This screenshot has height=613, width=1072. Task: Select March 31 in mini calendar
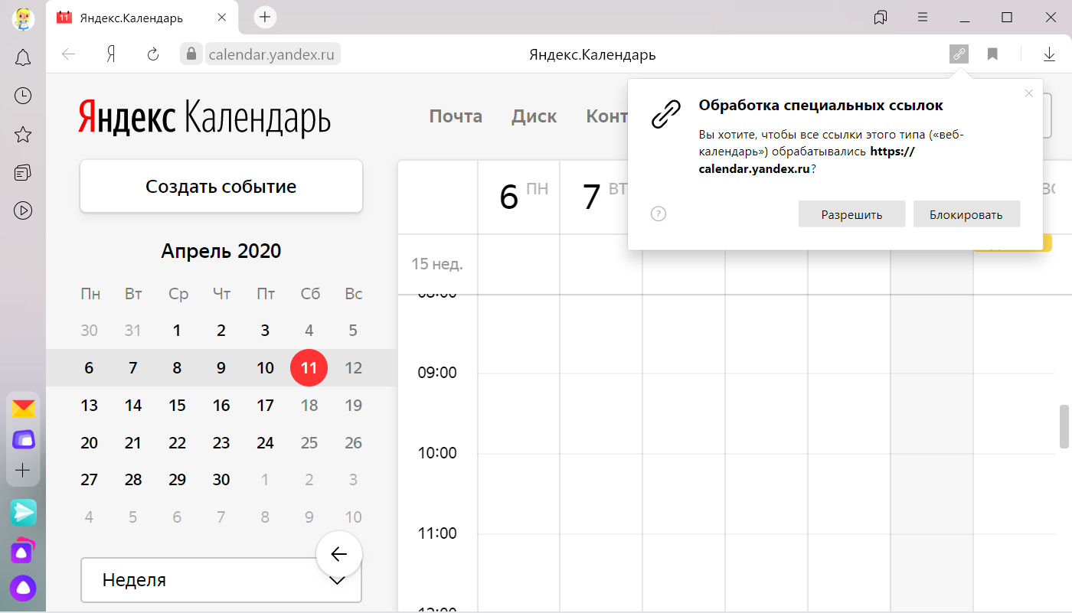[133, 331]
